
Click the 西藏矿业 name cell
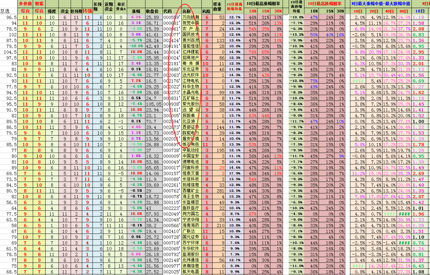point(191,191)
